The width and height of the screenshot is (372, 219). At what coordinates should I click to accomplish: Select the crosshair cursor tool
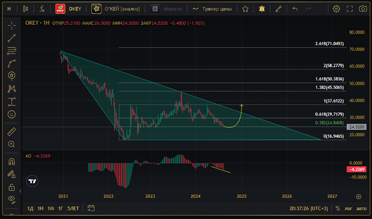coord(11,26)
